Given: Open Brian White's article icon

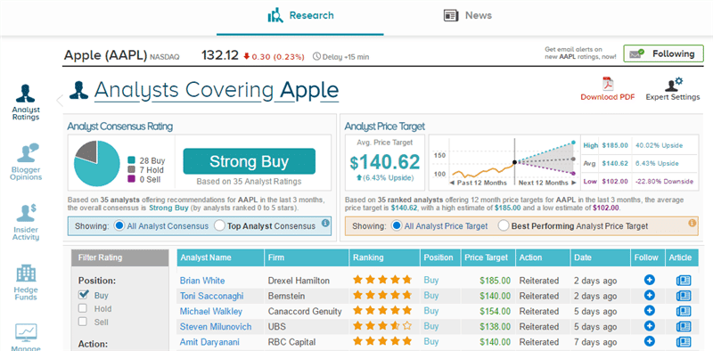Looking at the screenshot, I should 684,281.
